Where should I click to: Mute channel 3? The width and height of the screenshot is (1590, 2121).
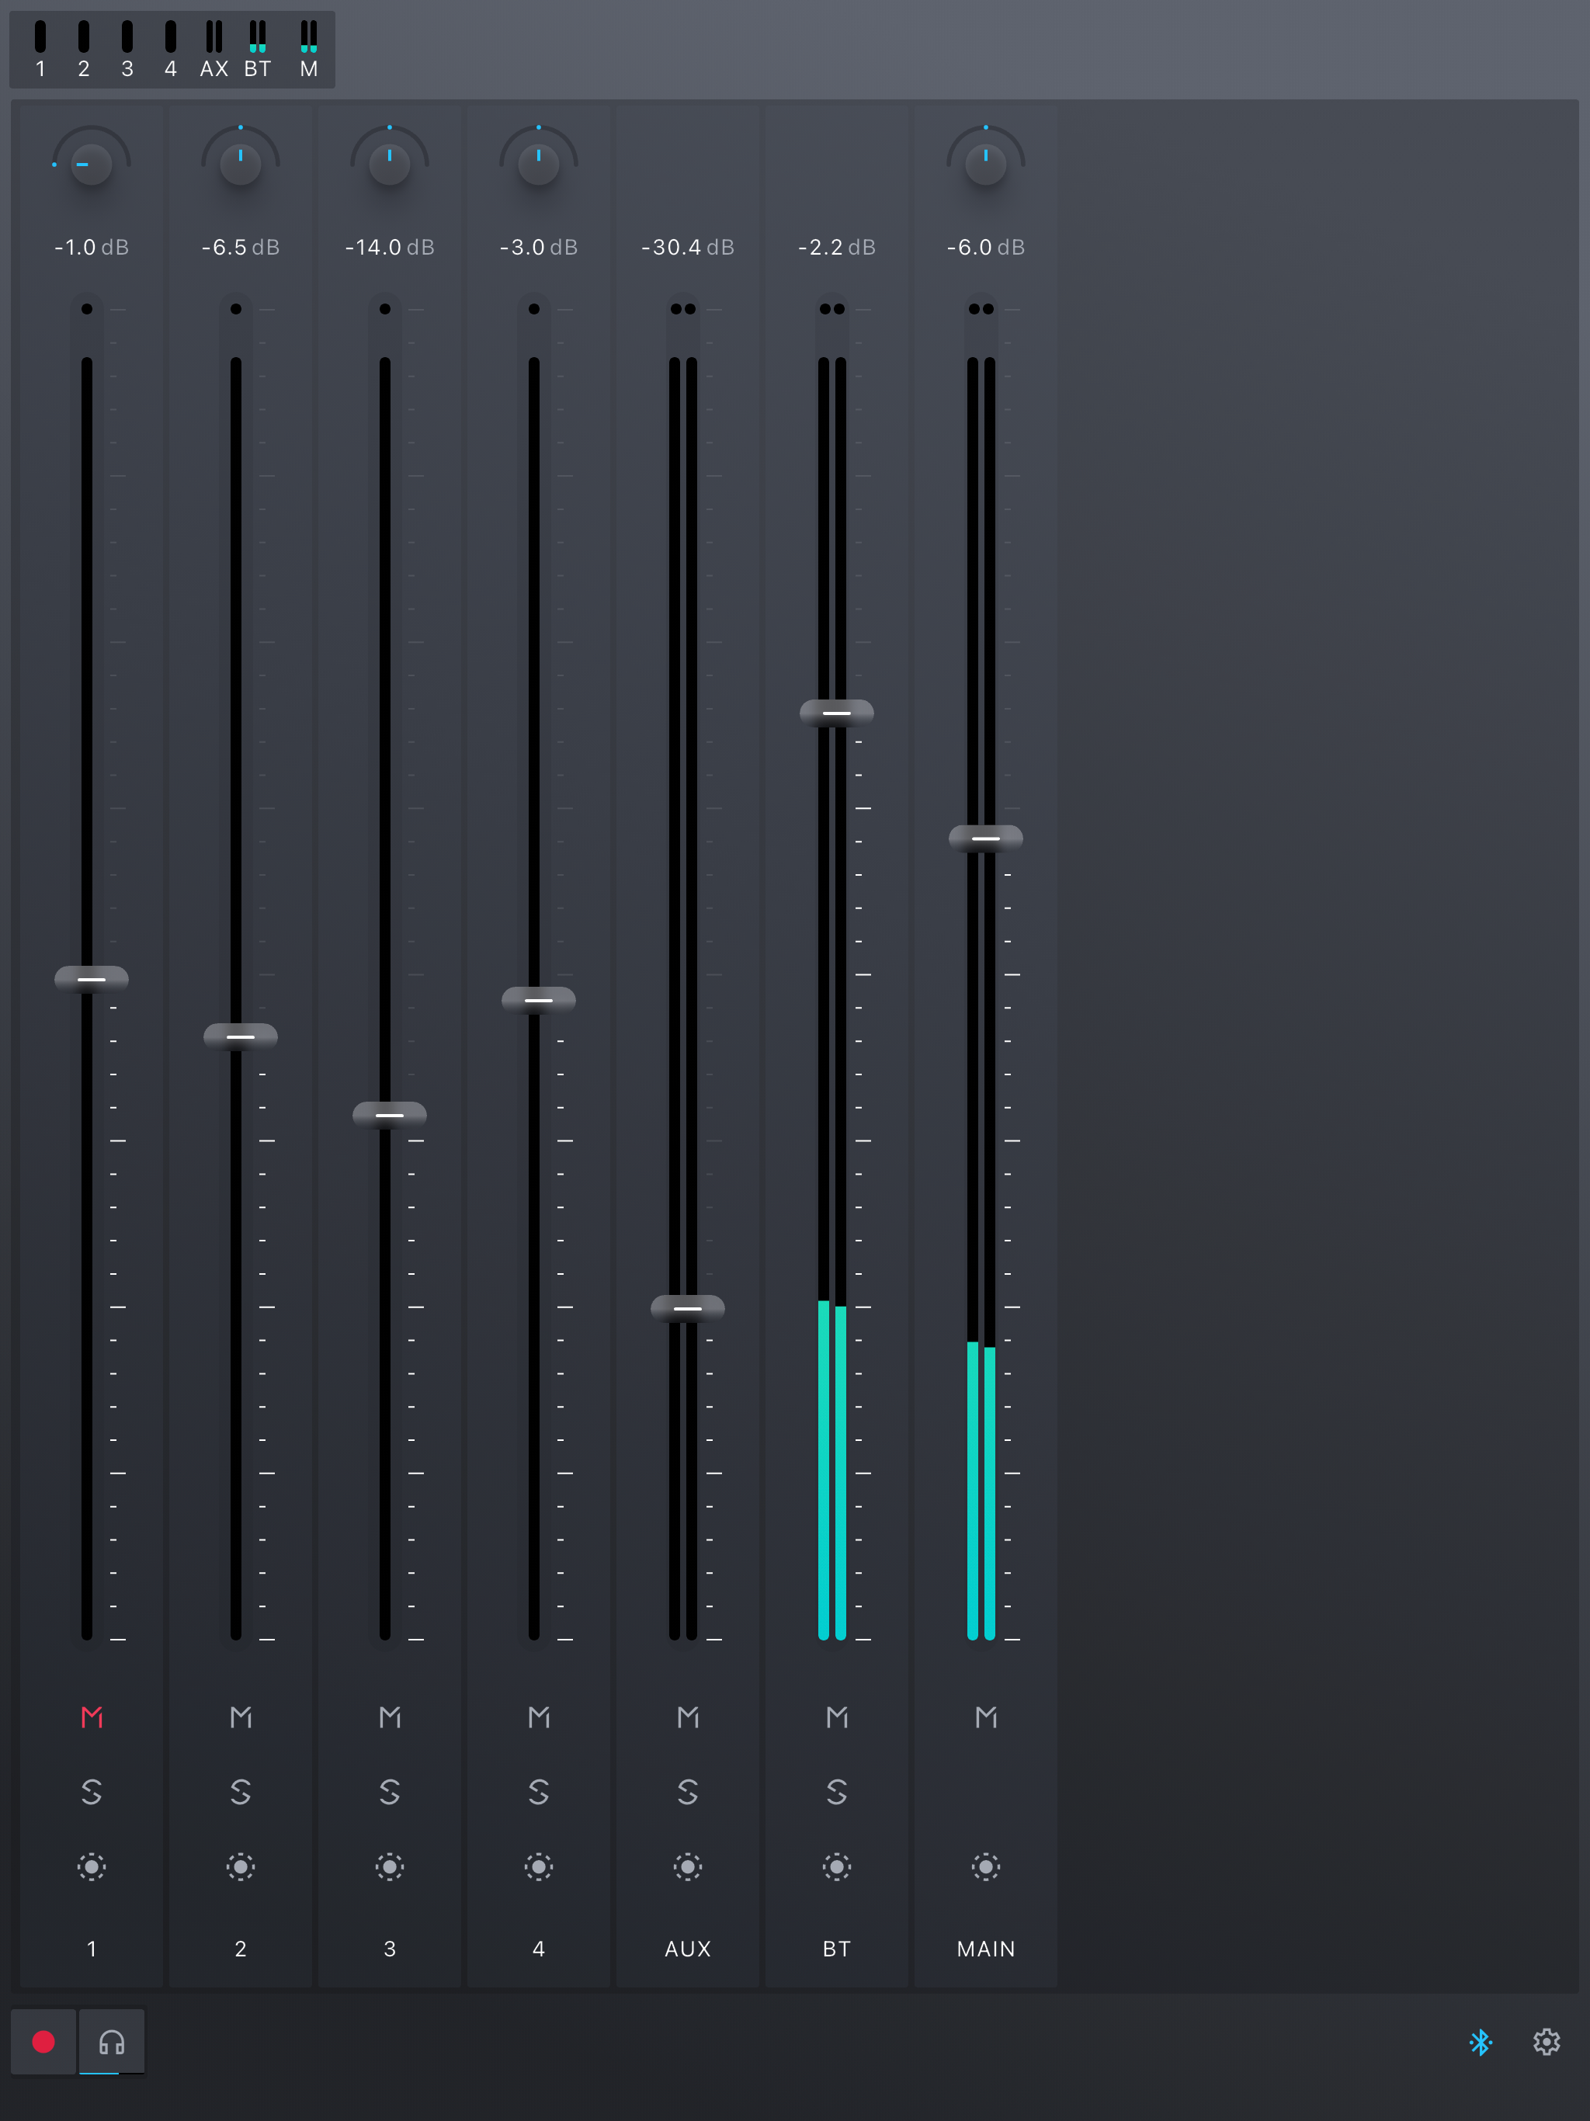390,1717
